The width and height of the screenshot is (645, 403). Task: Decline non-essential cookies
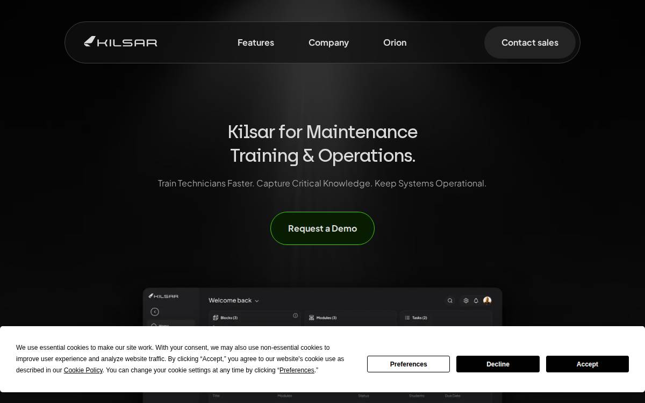point(498,364)
